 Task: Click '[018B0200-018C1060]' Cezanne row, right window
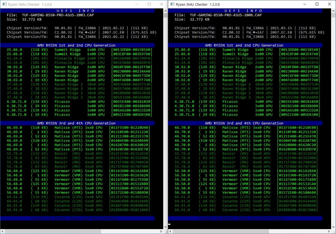297,210
